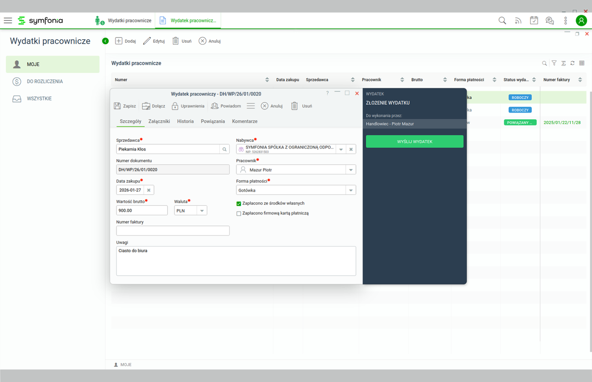The height and width of the screenshot is (382, 592).
Task: Sort by the Brutto column
Action: click(445, 80)
